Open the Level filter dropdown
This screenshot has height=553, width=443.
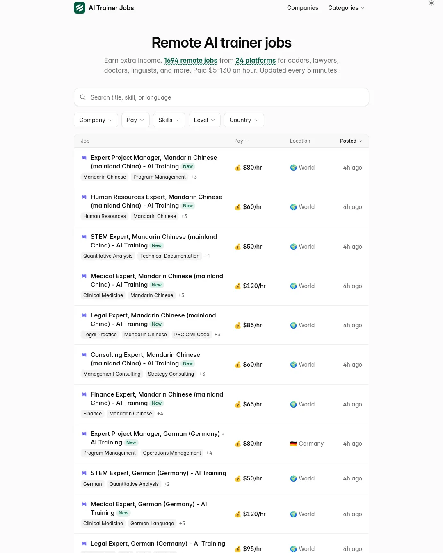pos(205,120)
